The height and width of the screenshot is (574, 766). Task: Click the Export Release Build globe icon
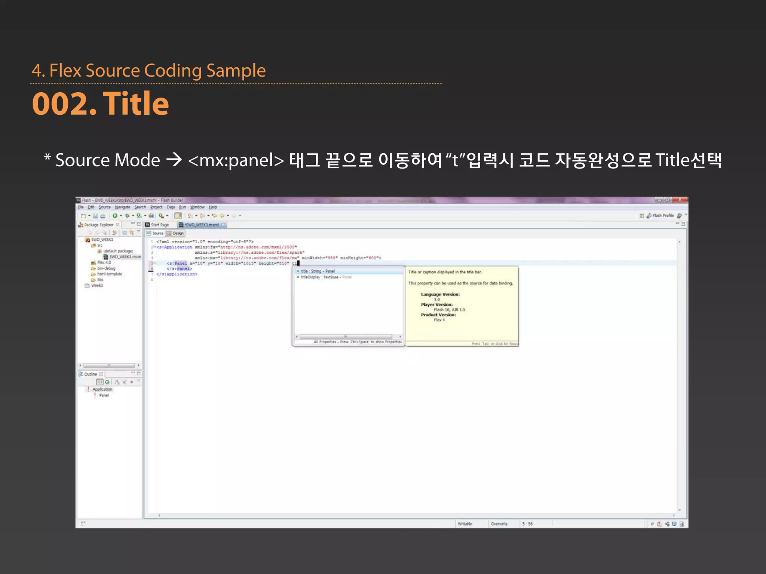[151, 216]
